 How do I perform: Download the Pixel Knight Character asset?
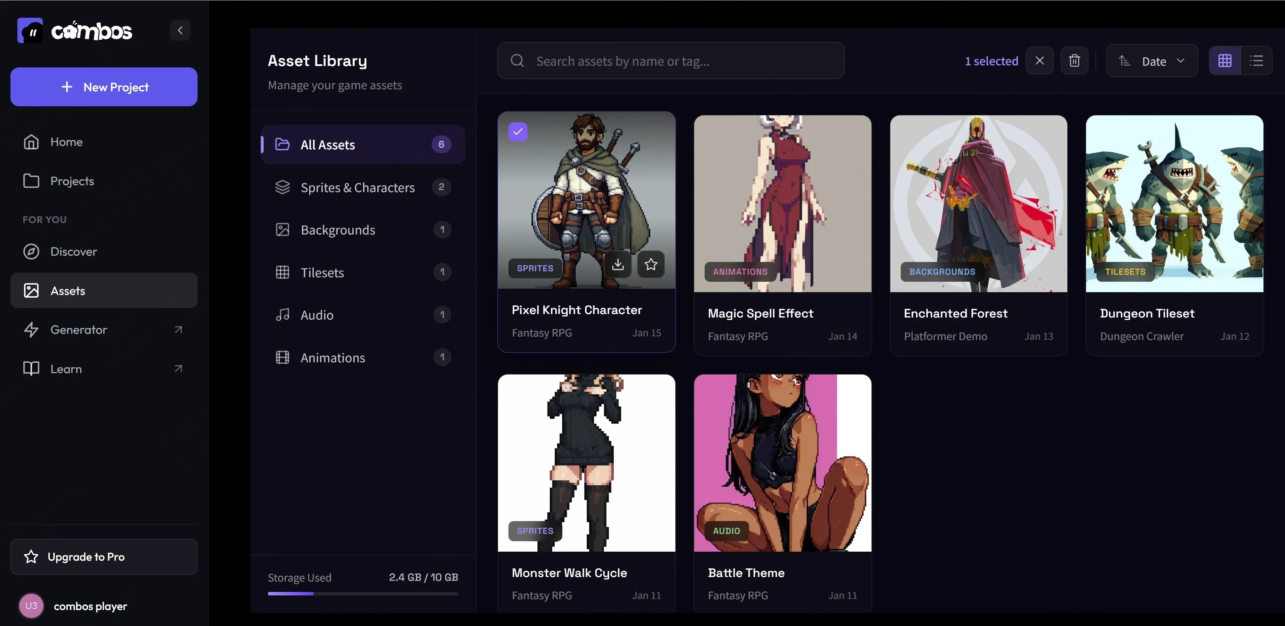pos(618,264)
